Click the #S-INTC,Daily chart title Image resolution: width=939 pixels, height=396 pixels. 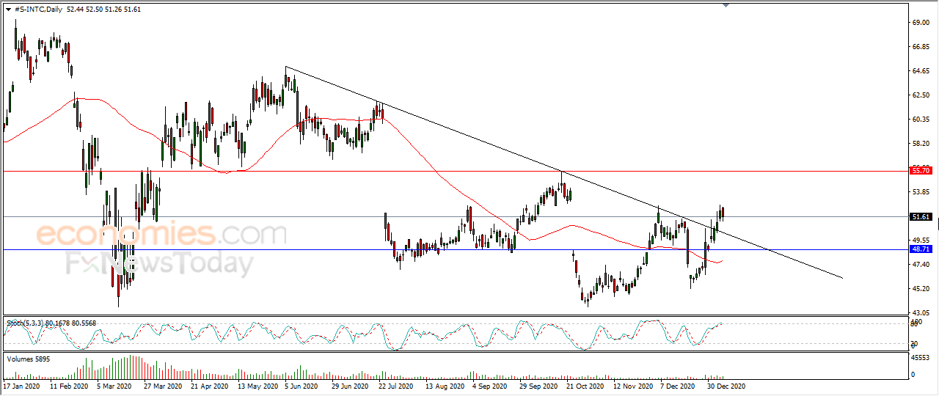pyautogui.click(x=37, y=8)
